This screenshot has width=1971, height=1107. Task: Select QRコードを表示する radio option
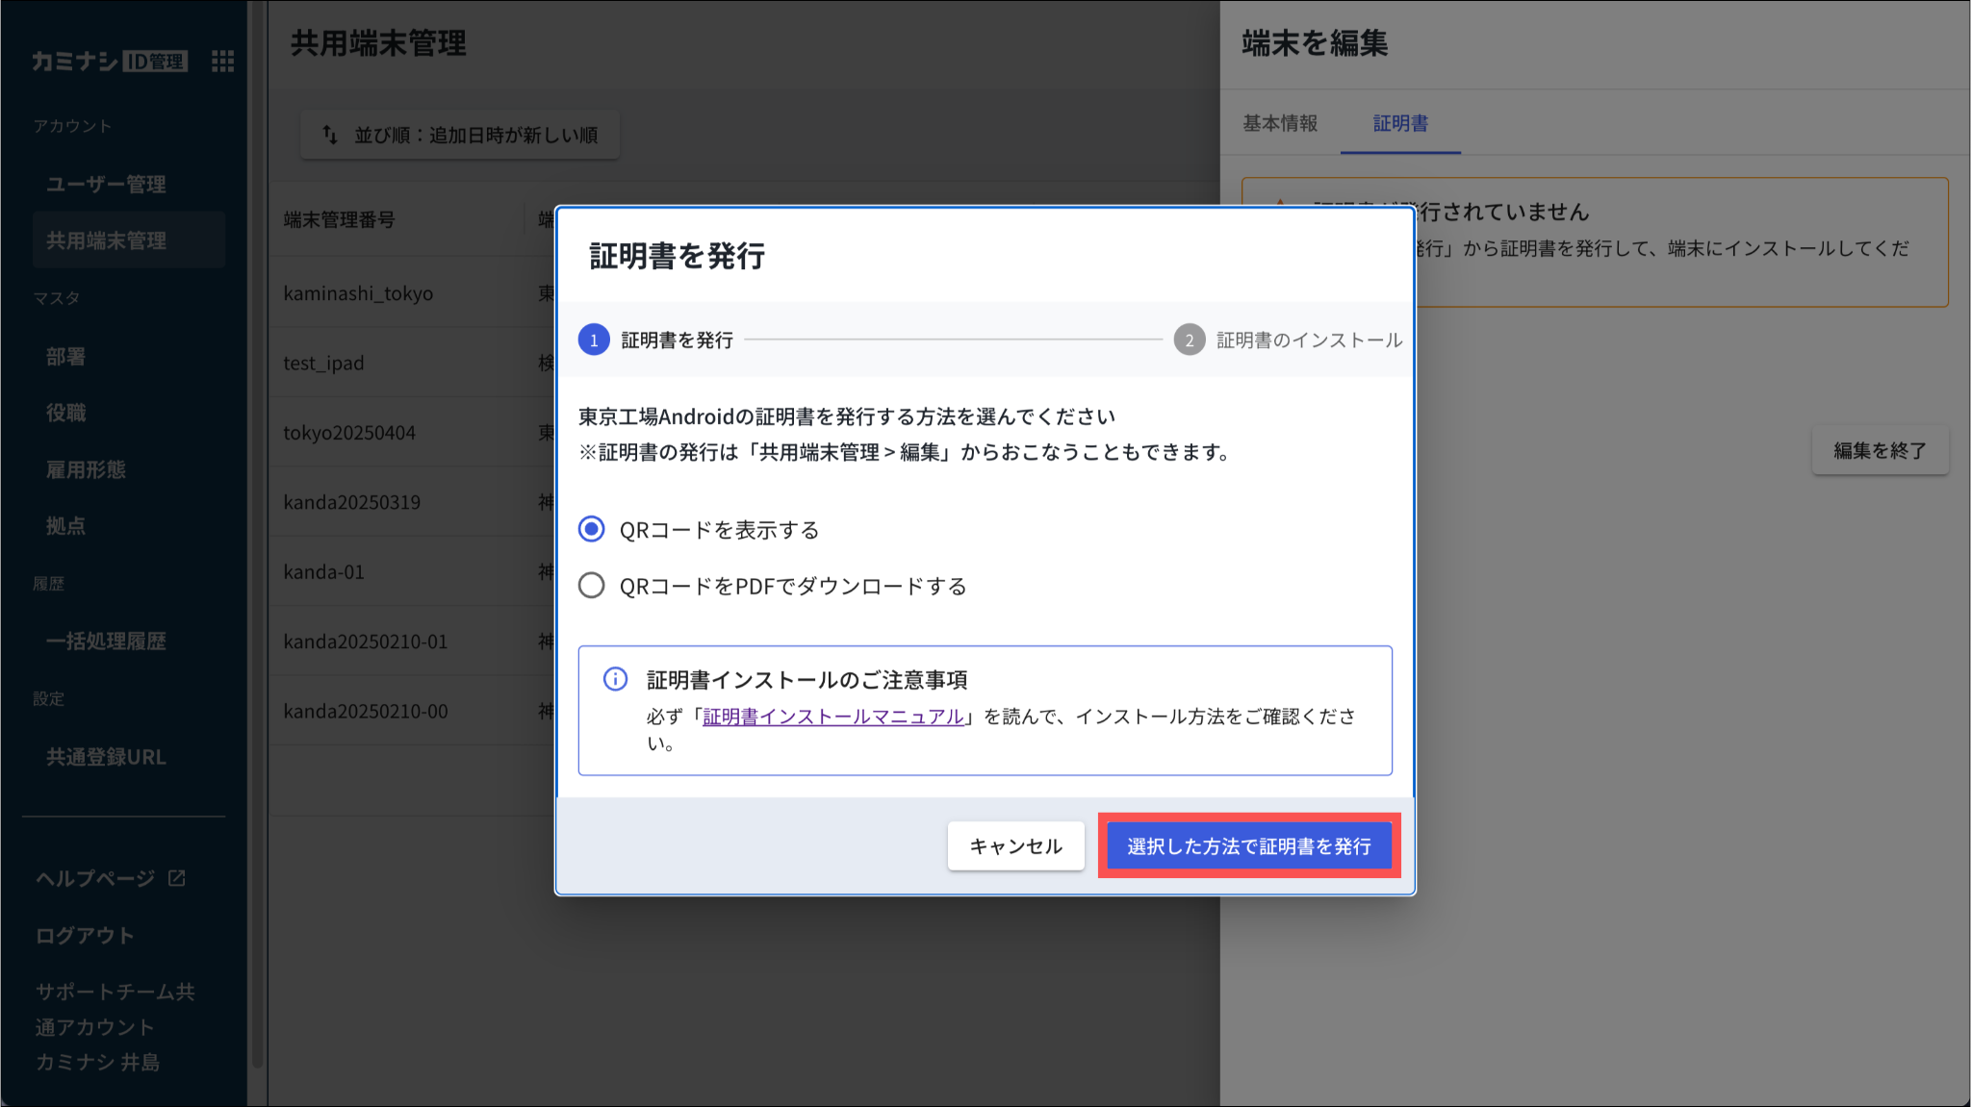[592, 530]
